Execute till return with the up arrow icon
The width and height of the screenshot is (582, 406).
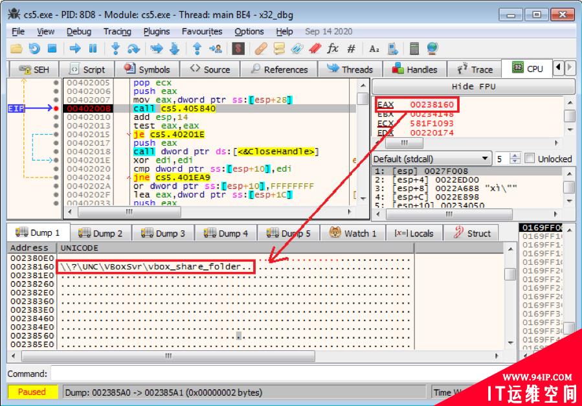coord(197,49)
